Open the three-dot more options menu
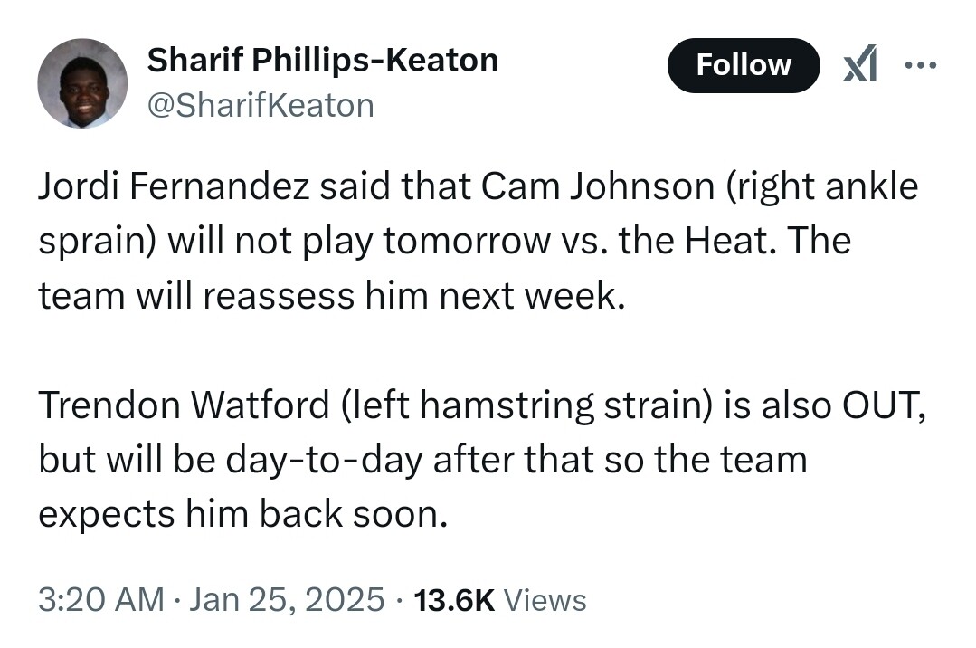Viewport: 976px width, 648px height. [x=921, y=65]
